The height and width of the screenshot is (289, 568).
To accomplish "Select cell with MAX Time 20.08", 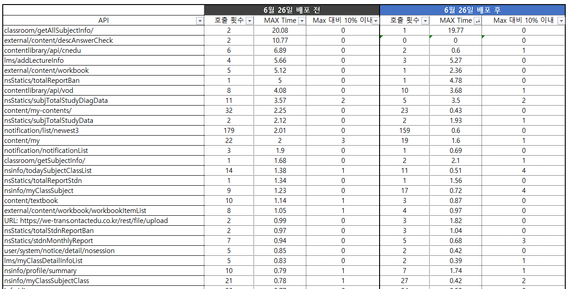I will coord(280,30).
